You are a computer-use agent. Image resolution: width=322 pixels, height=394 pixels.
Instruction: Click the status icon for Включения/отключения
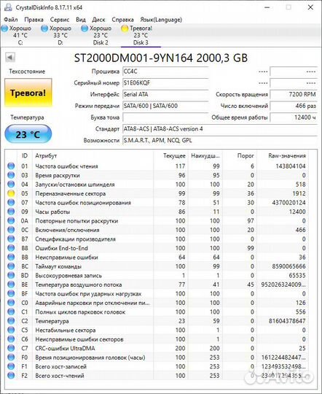pos(11,230)
